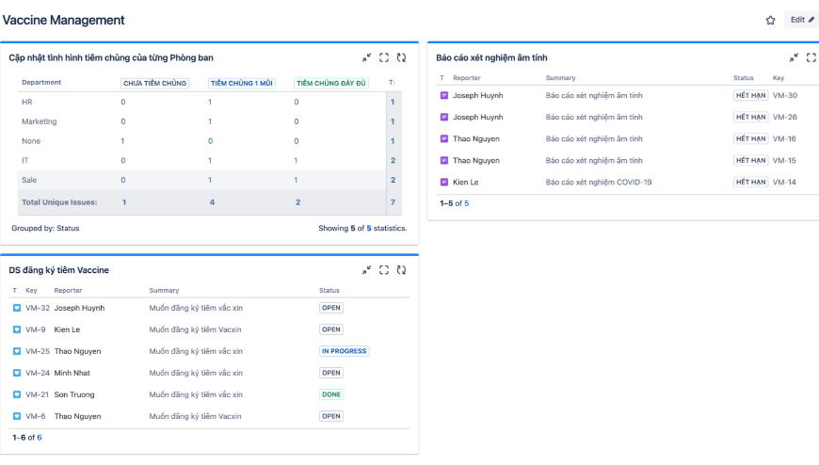The image size is (819, 465).
Task: Click the issue type icon for VM-14
Action: point(444,182)
